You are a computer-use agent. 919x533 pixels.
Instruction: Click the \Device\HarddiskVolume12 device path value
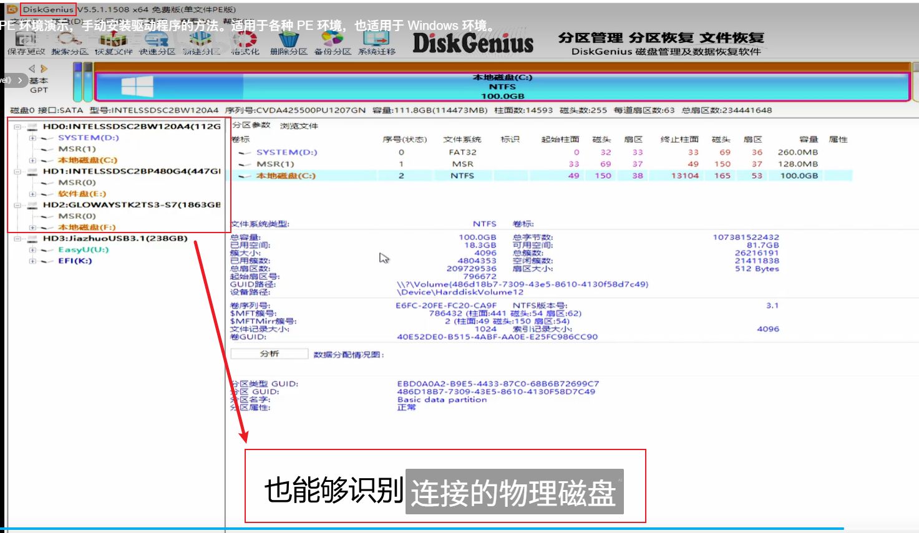tap(460, 292)
